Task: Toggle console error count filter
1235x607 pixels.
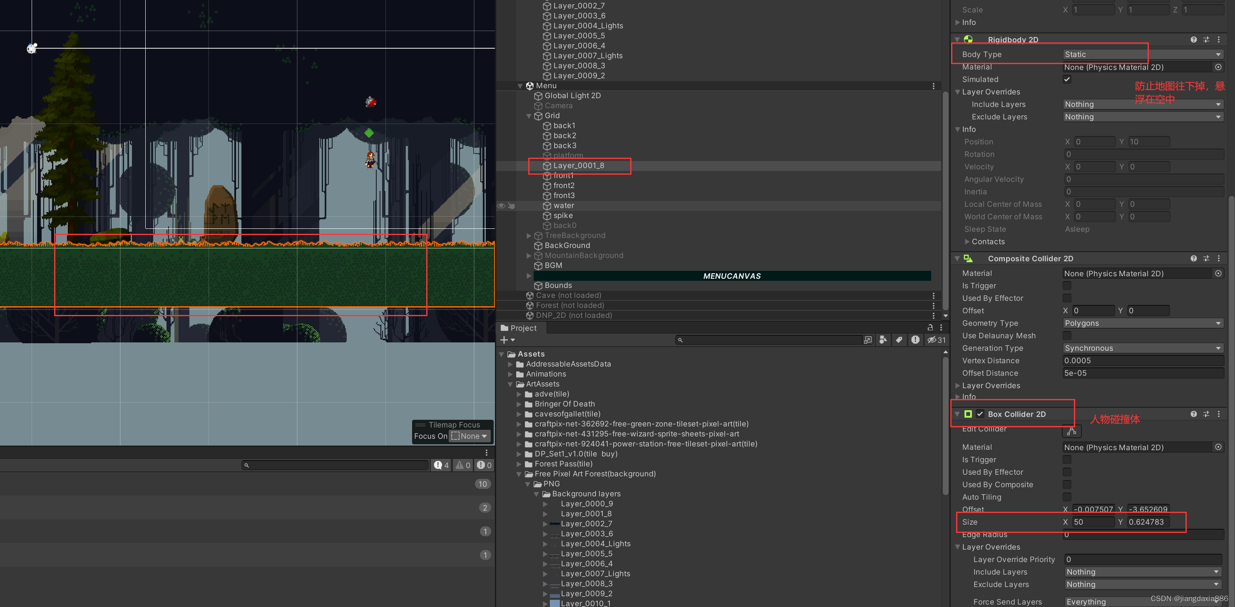Action: (484, 465)
